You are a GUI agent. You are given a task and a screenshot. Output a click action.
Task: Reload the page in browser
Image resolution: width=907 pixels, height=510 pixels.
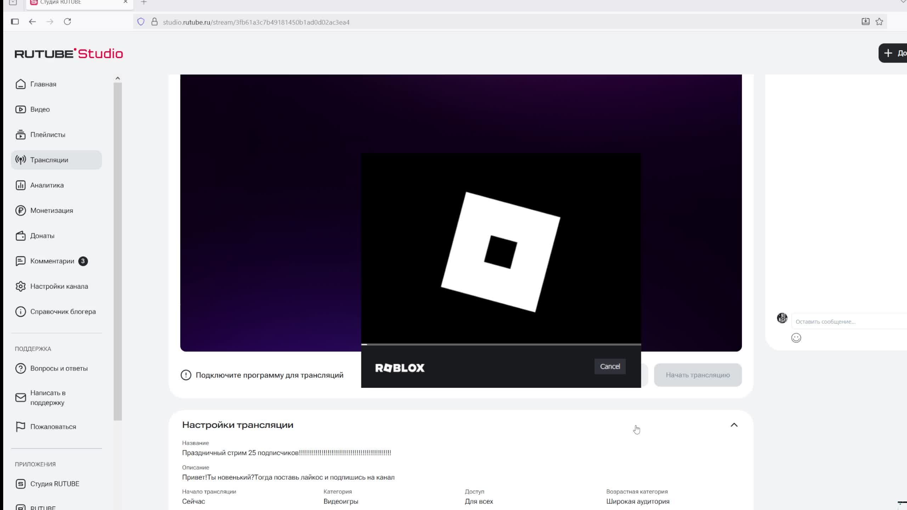67,22
